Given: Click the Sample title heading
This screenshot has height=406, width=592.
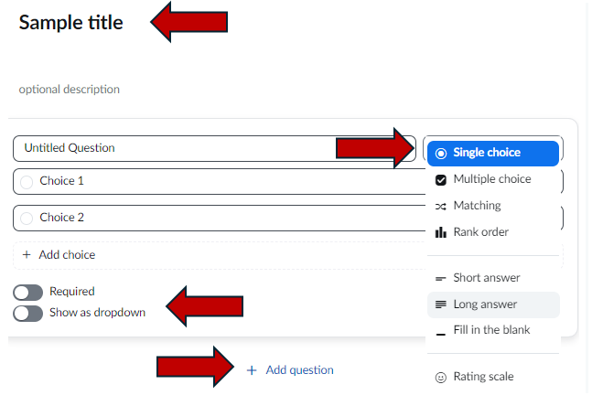Looking at the screenshot, I should 71,22.
